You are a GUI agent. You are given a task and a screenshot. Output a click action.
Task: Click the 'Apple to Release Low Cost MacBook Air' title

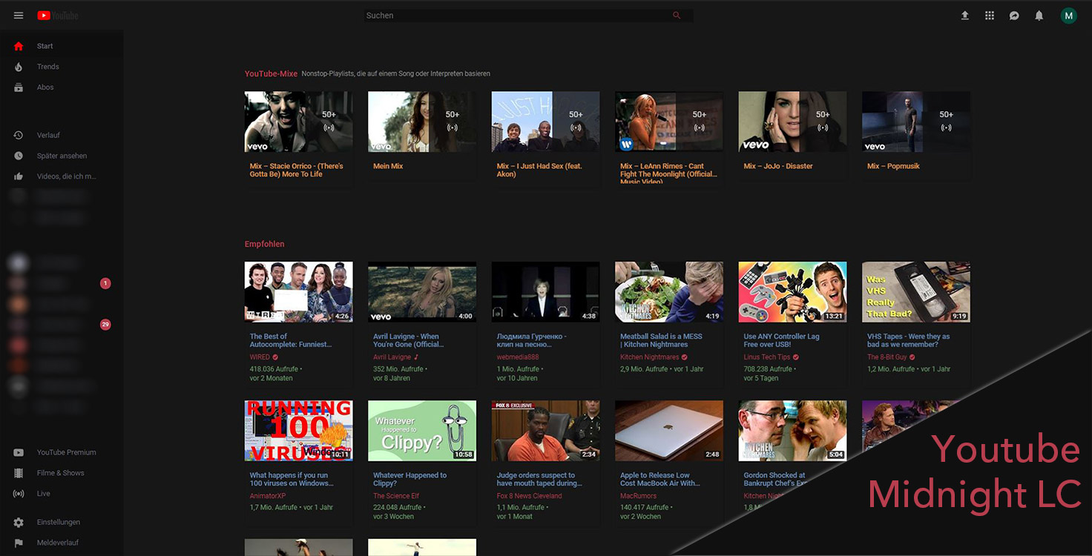(660, 480)
